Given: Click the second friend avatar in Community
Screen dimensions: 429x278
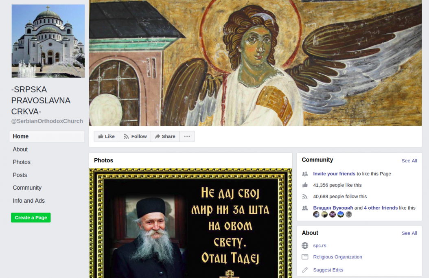Looking at the screenshot, I should (324, 215).
